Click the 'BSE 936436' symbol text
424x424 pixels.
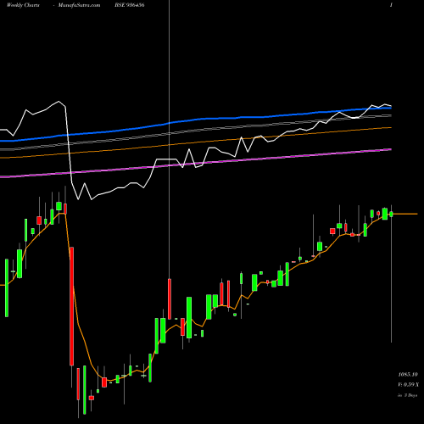[130, 5]
